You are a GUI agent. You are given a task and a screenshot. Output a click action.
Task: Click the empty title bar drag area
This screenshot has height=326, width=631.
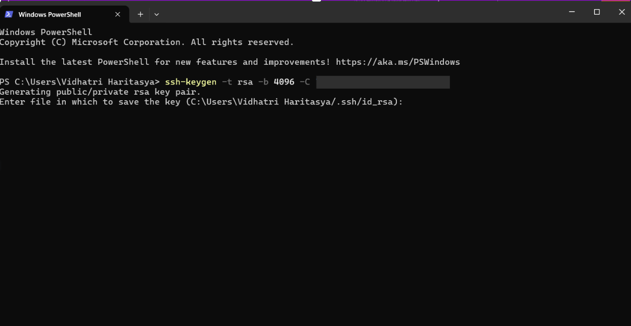(354, 12)
